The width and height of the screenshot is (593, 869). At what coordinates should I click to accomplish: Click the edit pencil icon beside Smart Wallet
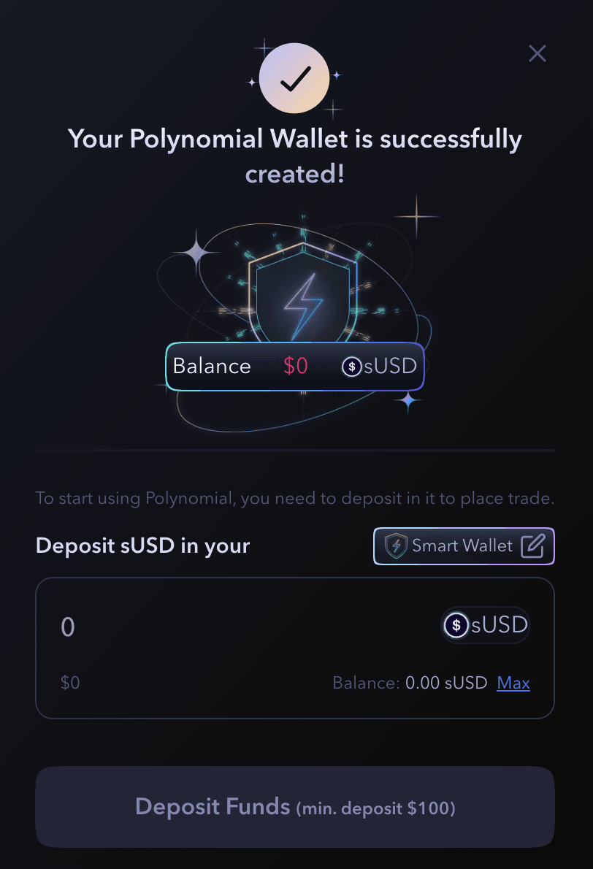coord(533,546)
